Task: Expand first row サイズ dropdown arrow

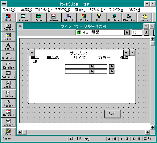Action: pyautogui.click(x=92, y=66)
